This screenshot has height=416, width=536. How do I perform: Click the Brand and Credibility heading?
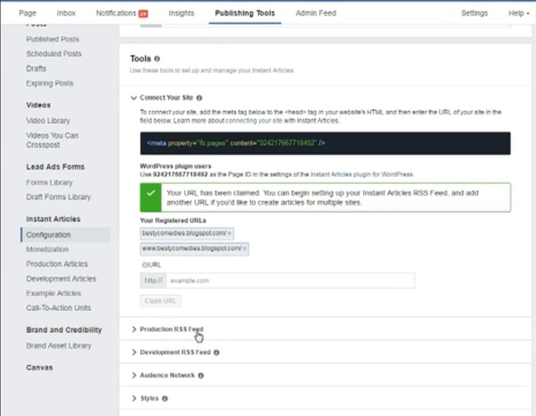pyautogui.click(x=64, y=330)
